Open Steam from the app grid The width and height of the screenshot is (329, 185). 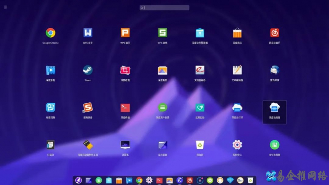(x=88, y=70)
